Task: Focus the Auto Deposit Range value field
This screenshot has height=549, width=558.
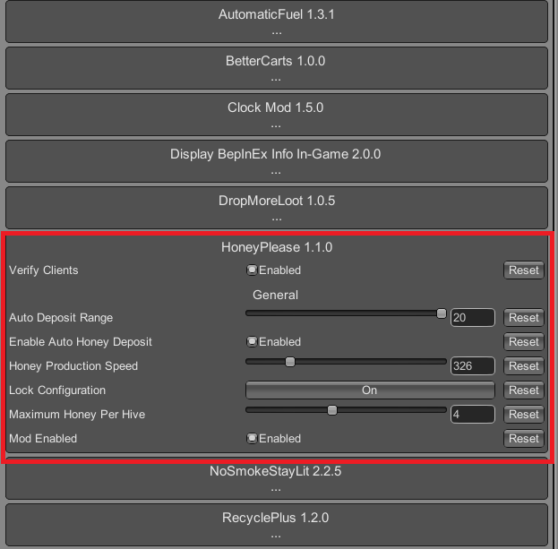Action: click(473, 317)
